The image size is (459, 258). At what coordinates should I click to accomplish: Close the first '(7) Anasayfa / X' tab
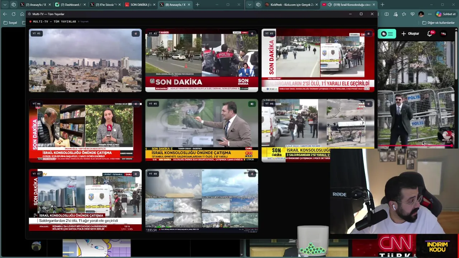50,5
